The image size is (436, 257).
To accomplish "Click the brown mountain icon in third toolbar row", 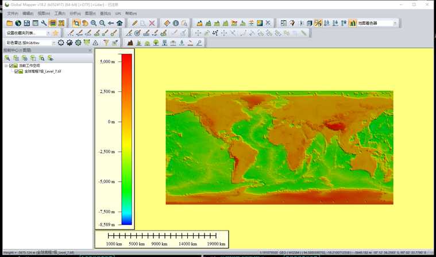I will click(130, 43).
